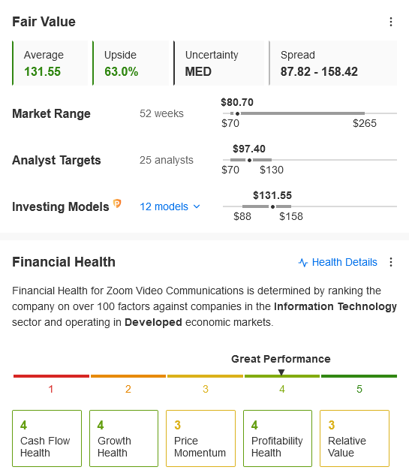Click the Market Range current price dot
The image size is (409, 476).
[238, 113]
